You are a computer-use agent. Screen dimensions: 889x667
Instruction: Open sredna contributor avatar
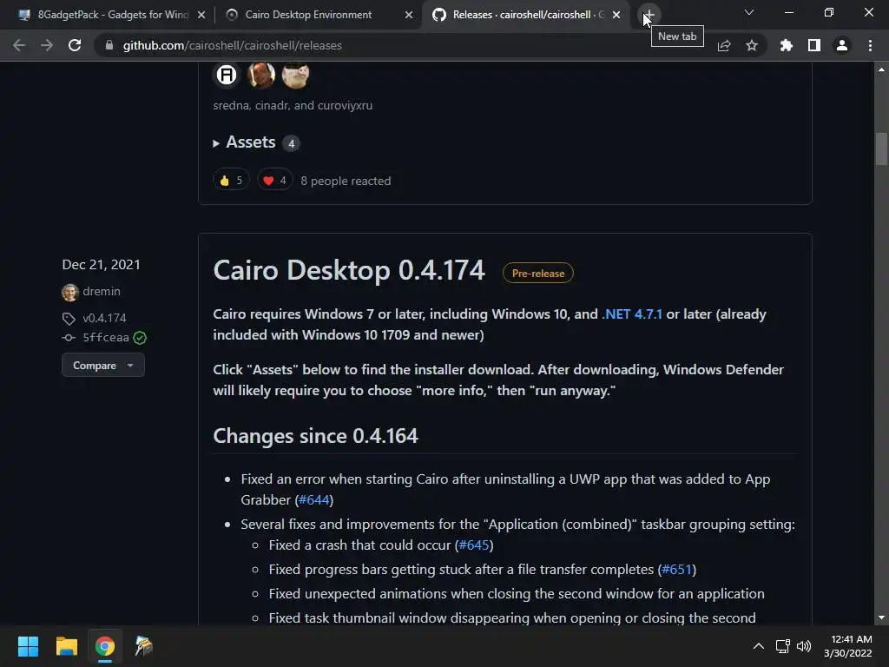tap(227, 75)
